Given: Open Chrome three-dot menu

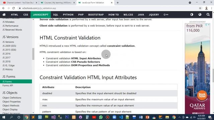Looking at the screenshot, I should pyautogui.click(x=212, y=8).
